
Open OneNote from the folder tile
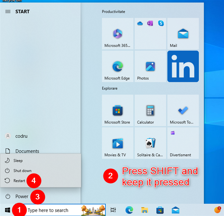tap(150, 23)
